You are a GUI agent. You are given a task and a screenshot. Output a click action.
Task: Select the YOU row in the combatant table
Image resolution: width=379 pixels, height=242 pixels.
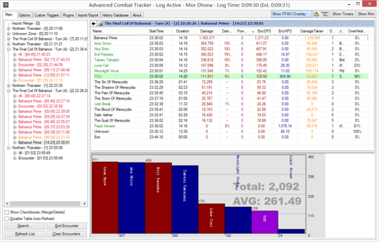(231, 76)
